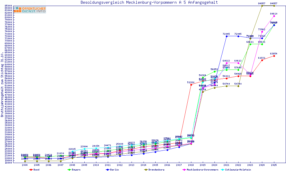Click the green data point labeled 56852

click(215, 72)
